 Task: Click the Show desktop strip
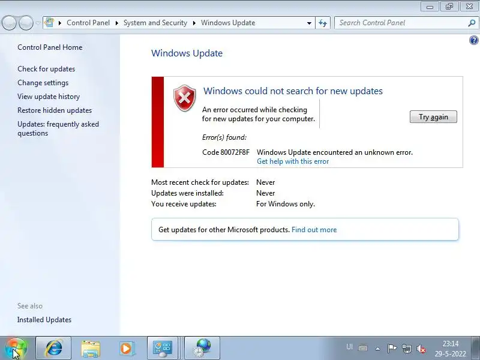coord(475,348)
